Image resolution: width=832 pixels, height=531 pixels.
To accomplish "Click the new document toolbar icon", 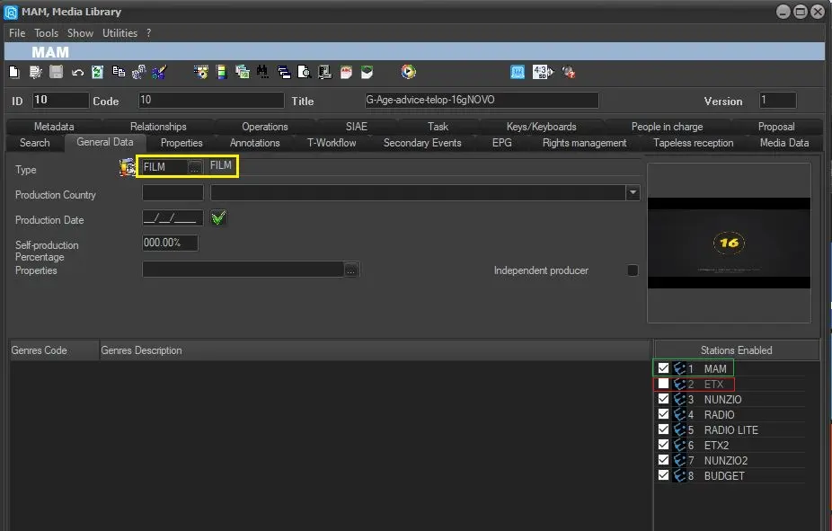I will click(13, 72).
